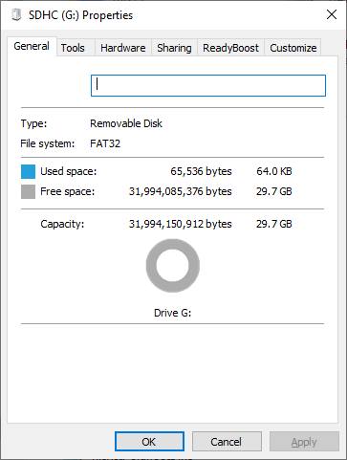Click the FAT32 file system value

[x=105, y=143]
